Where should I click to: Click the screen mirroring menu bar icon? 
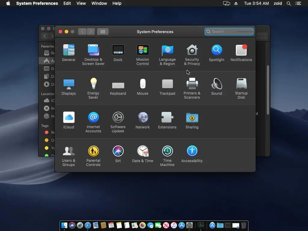[226, 3]
